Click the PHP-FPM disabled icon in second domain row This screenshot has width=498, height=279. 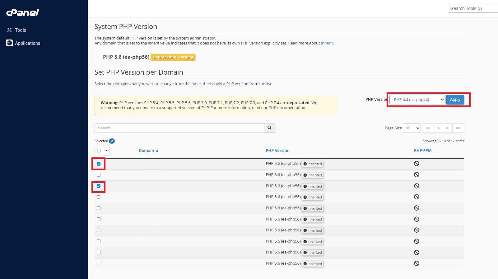pos(417,175)
